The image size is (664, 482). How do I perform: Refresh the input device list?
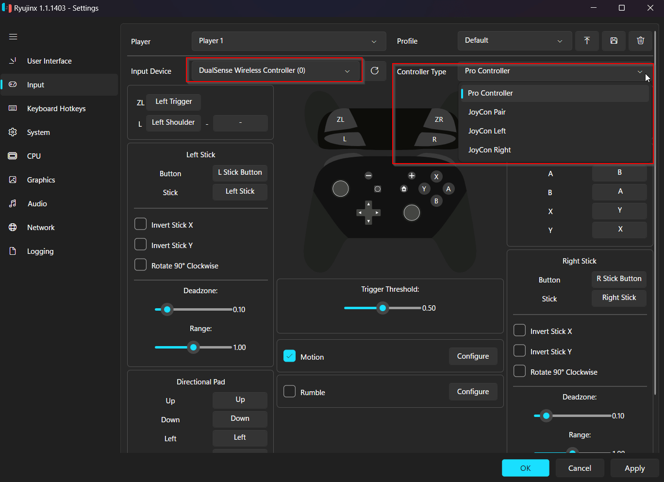point(375,71)
